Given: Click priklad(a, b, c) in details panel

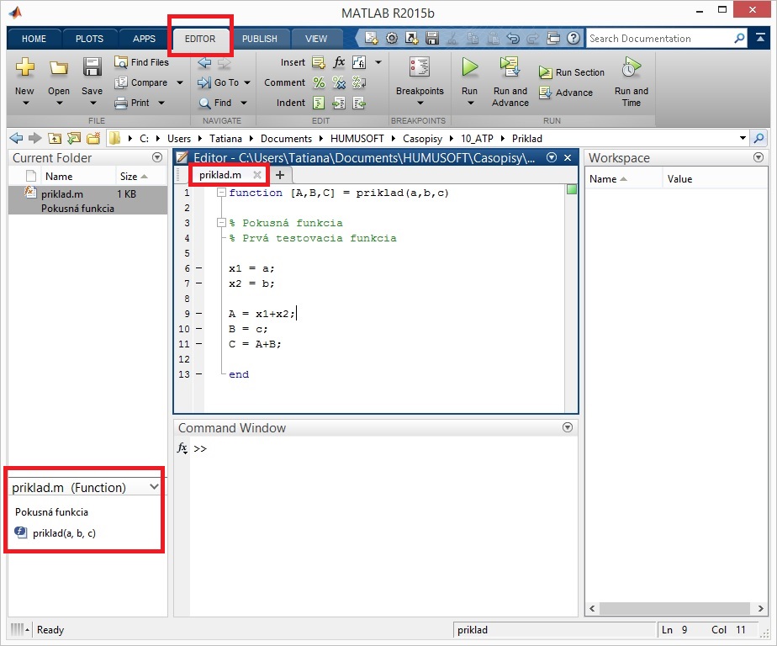Looking at the screenshot, I should 64,533.
